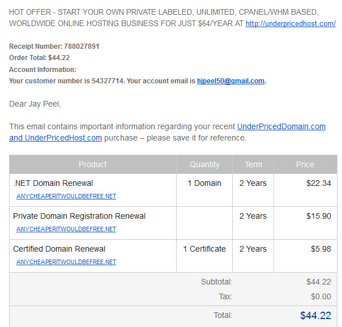Click the Term column header
The height and width of the screenshot is (327, 342).
[254, 164]
